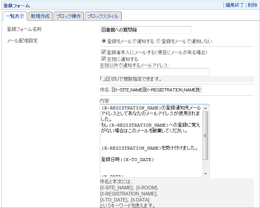Click the メール配信設定 label
260x208 pixels.
[x=22, y=41]
